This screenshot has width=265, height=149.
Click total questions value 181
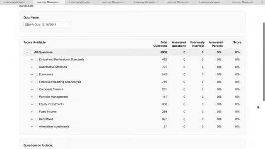[x=164, y=96]
